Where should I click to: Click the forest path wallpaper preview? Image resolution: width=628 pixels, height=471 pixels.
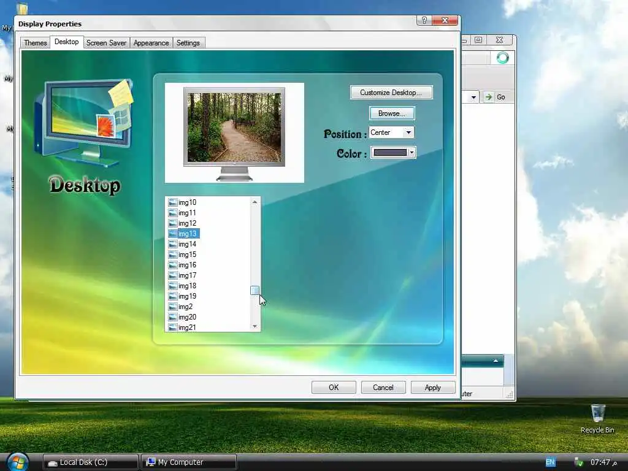coord(234,128)
